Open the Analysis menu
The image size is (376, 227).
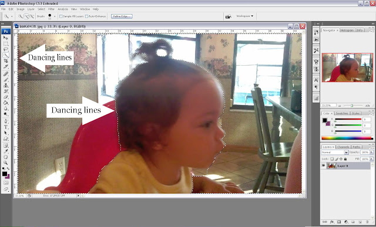coord(63,9)
